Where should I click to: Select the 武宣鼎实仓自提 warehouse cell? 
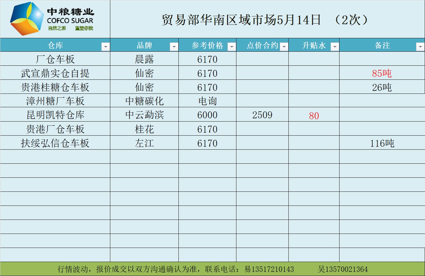[55, 73]
